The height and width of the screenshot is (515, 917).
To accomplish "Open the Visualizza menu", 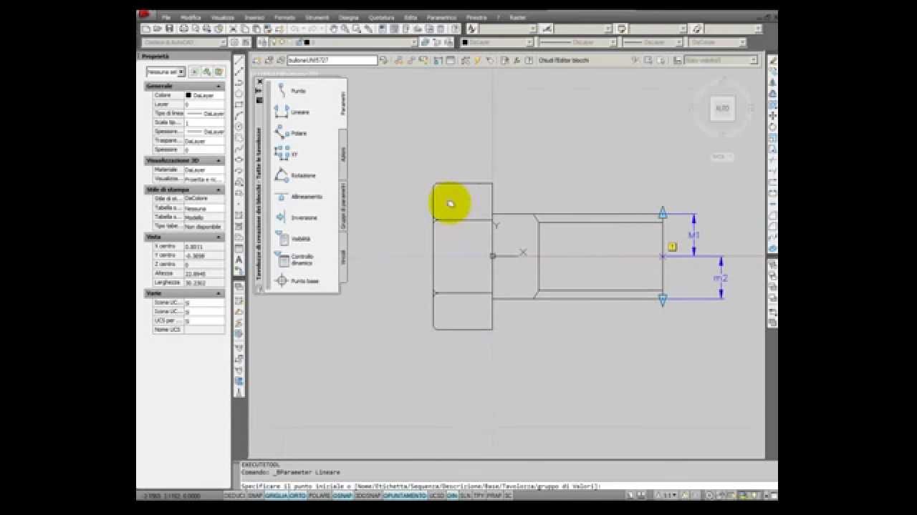I will (223, 17).
